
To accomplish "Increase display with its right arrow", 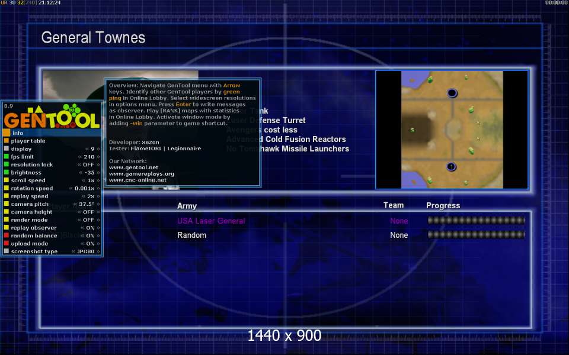I will pos(98,149).
